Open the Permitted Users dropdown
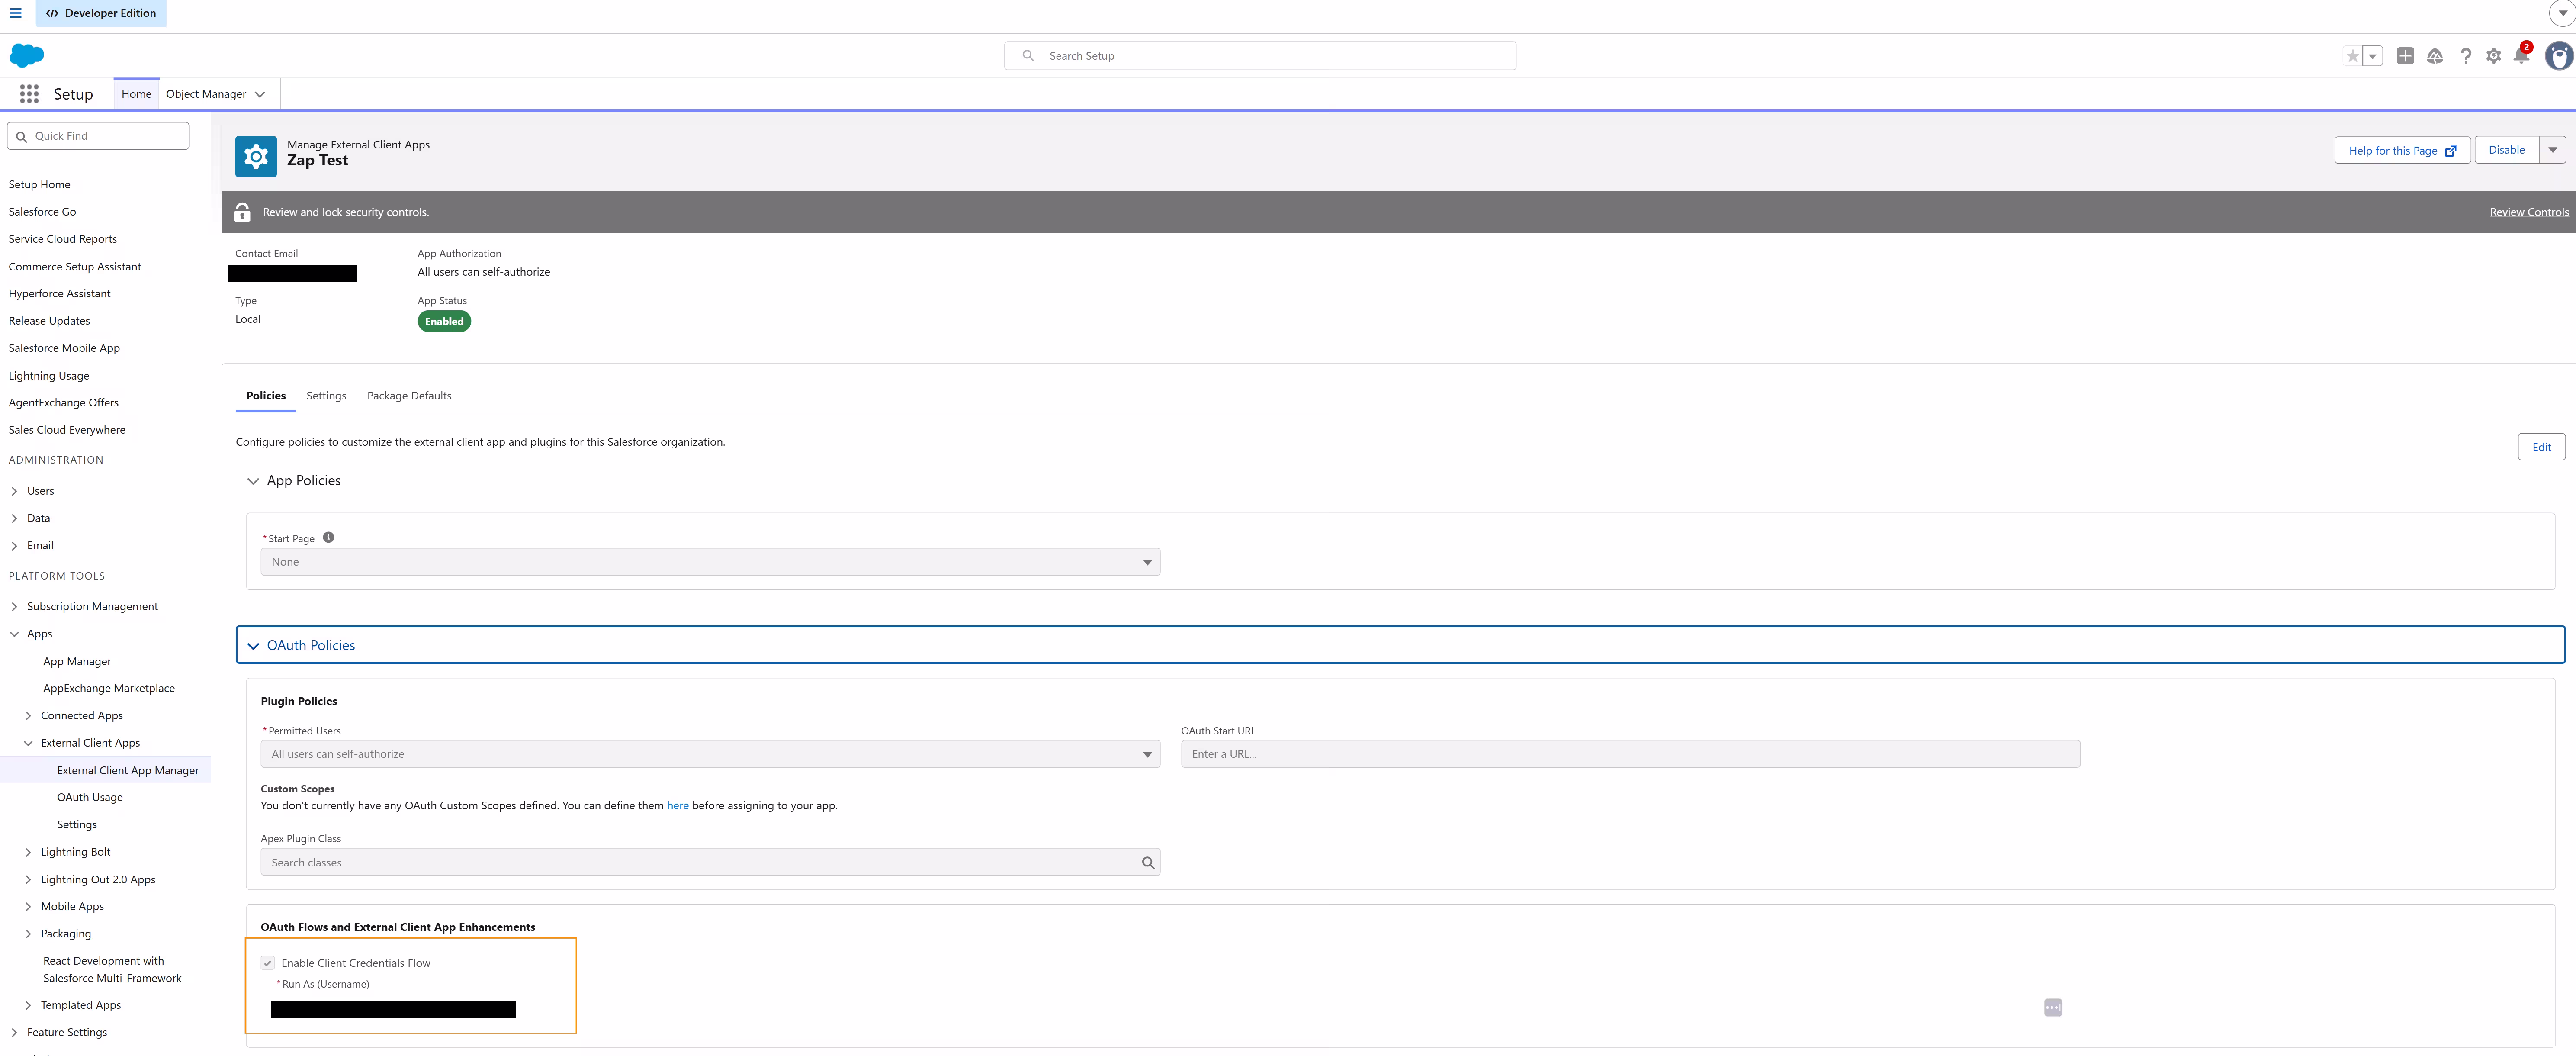2576x1056 pixels. click(x=710, y=754)
